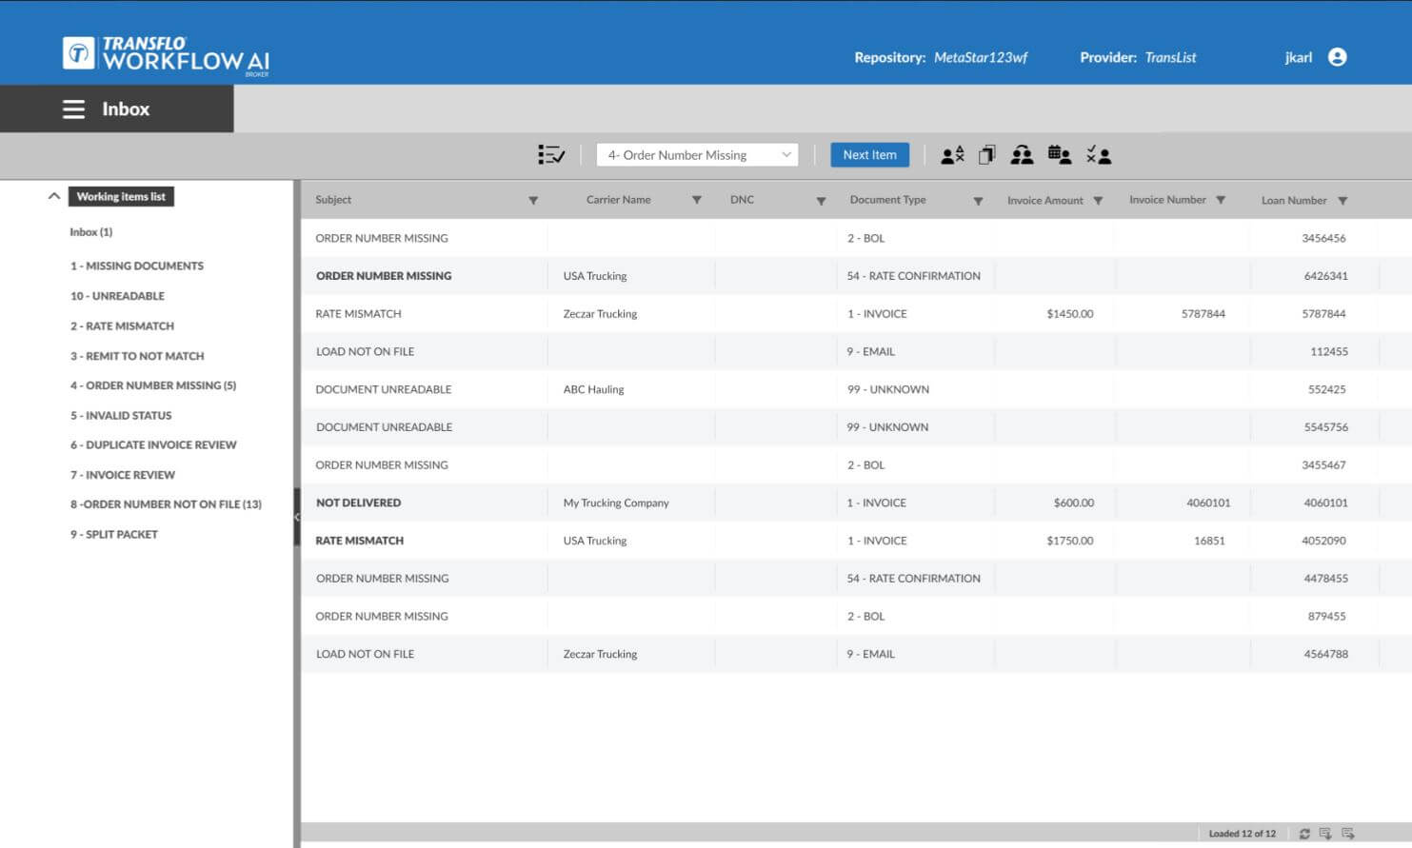Click the Transflo Workflow AI logo
Image resolution: width=1412 pixels, height=848 pixels.
167,55
